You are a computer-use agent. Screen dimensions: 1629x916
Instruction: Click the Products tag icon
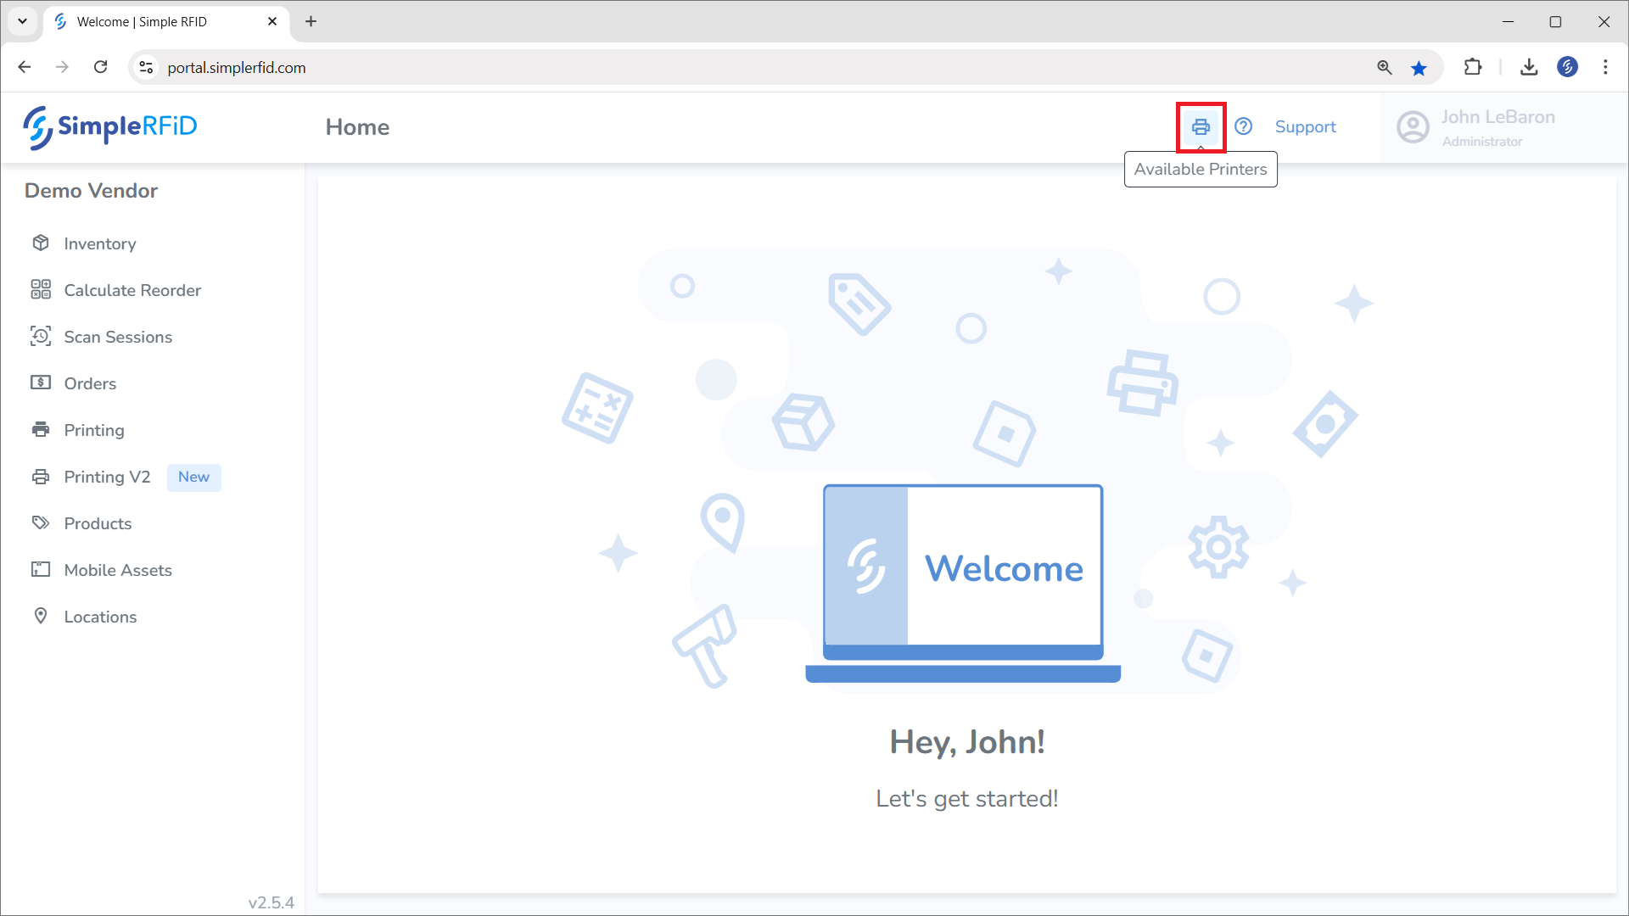pos(41,522)
